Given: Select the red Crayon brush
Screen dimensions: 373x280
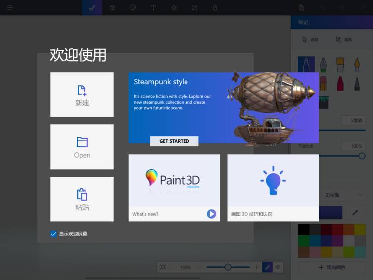Looking at the screenshot, I should pyautogui.click(x=340, y=83).
